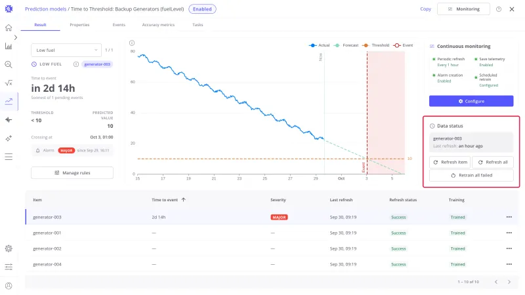Select the generator-004 table row
The image size is (525, 295).
tap(272, 264)
